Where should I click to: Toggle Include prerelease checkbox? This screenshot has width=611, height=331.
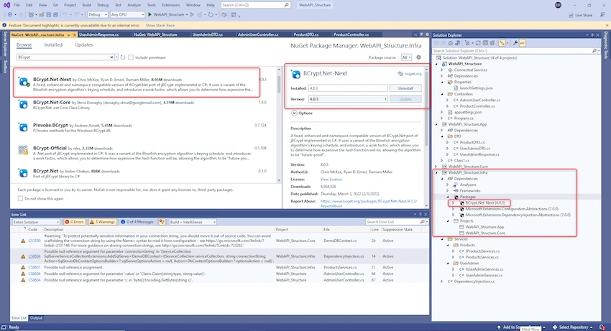131,57
